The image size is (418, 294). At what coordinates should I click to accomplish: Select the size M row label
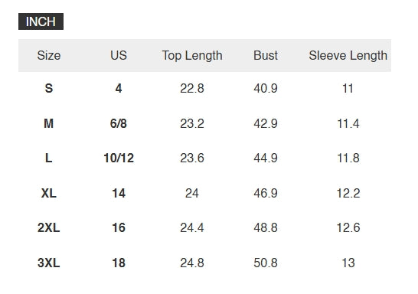tap(49, 123)
